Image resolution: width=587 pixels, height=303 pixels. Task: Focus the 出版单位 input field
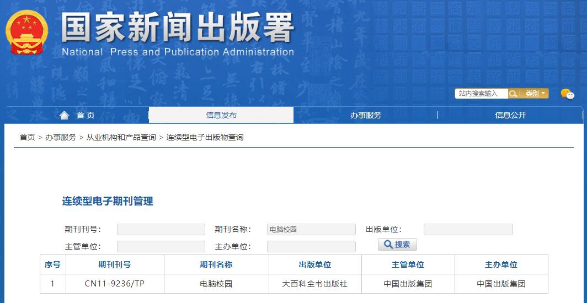468,229
